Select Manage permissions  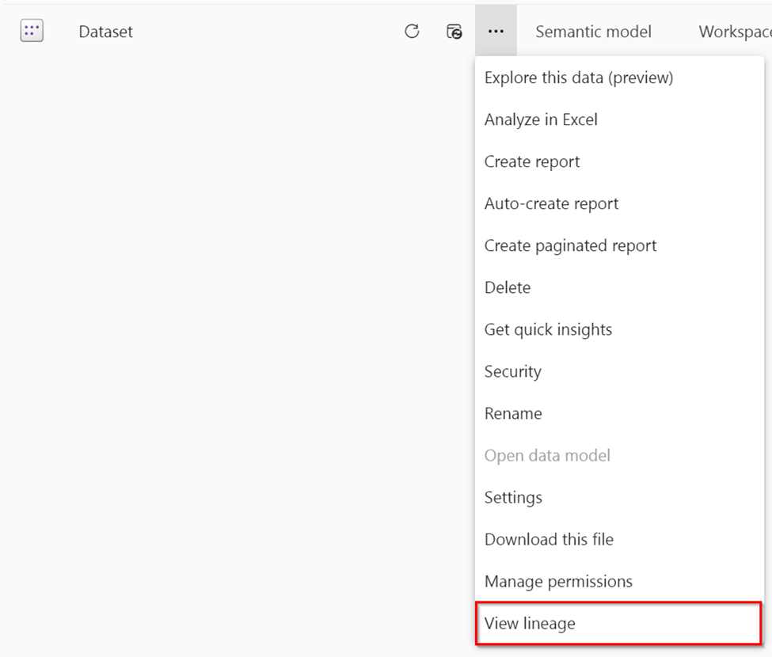pos(558,581)
